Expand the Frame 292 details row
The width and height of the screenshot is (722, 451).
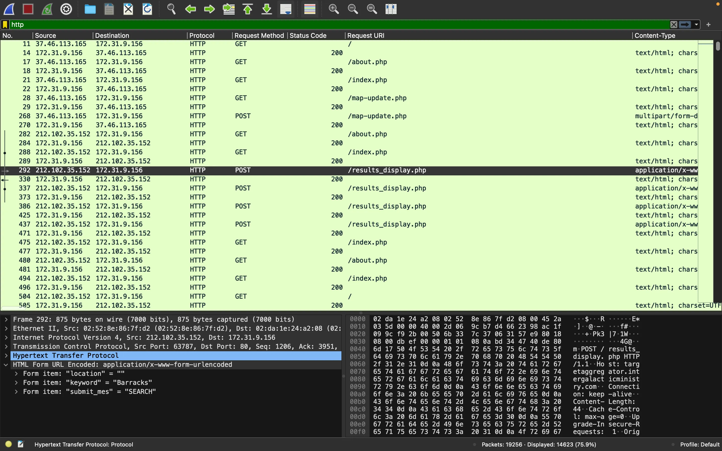click(6, 319)
